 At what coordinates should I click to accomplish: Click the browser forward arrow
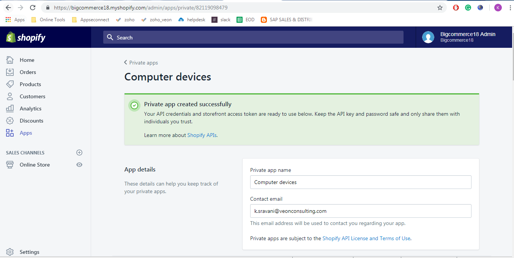point(20,8)
